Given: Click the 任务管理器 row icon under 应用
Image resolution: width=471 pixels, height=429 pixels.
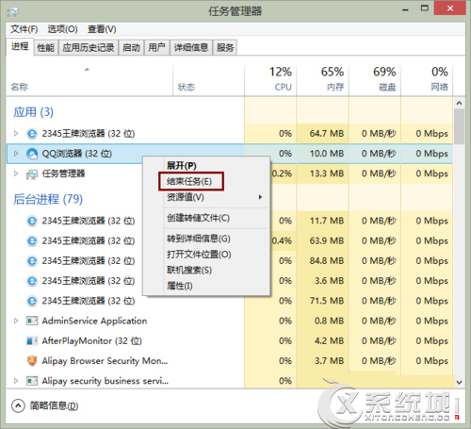Looking at the screenshot, I should point(32,173).
